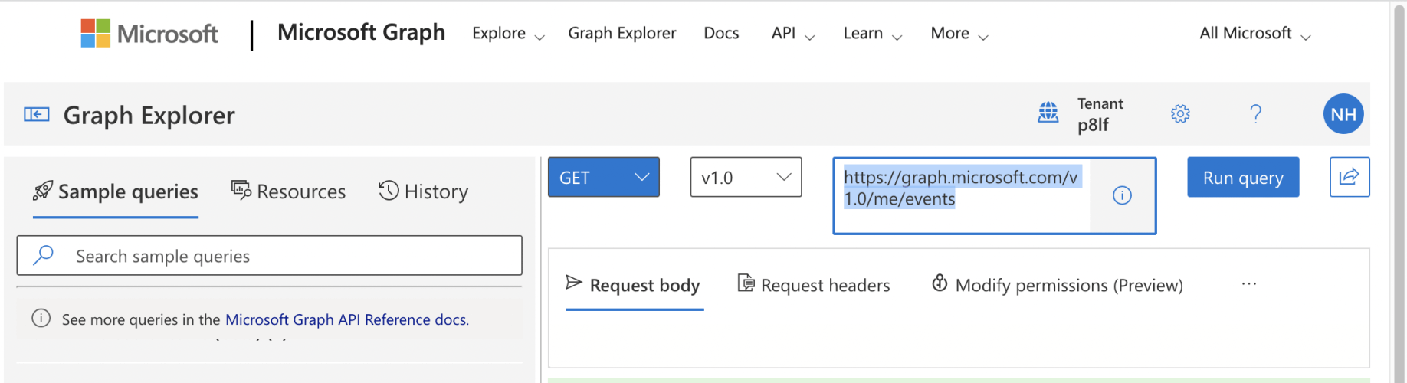This screenshot has width=1407, height=383.
Task: Click the more options ellipsis after Modify permissions
Action: [1248, 284]
